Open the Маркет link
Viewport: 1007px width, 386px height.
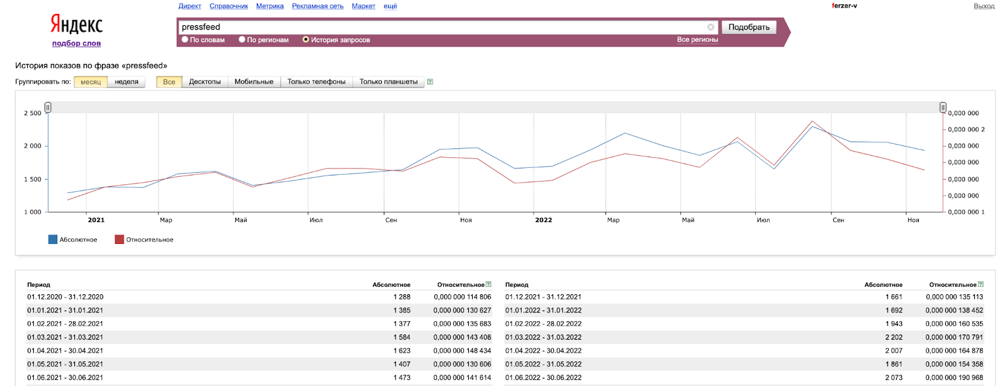[x=364, y=6]
